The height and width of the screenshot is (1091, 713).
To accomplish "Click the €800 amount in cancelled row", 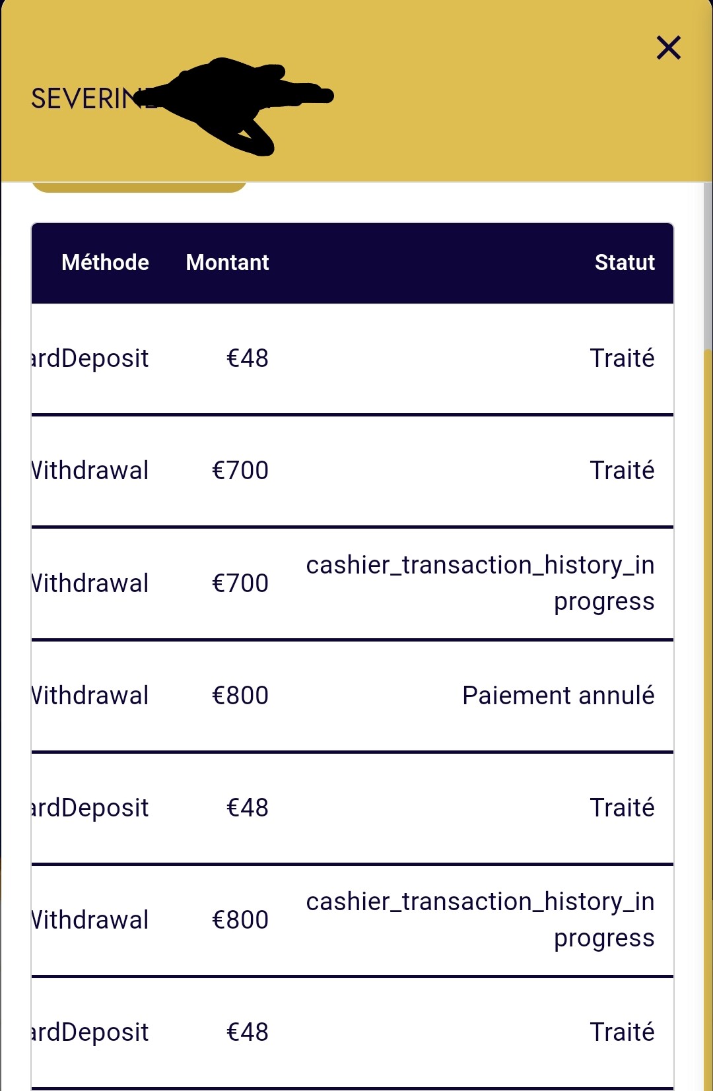I will pos(240,696).
